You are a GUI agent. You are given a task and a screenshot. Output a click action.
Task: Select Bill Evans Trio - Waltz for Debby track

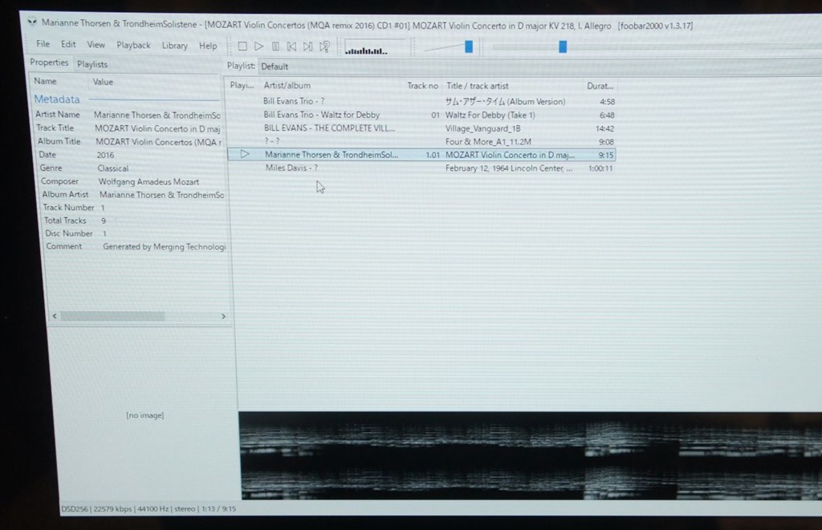[x=321, y=115]
